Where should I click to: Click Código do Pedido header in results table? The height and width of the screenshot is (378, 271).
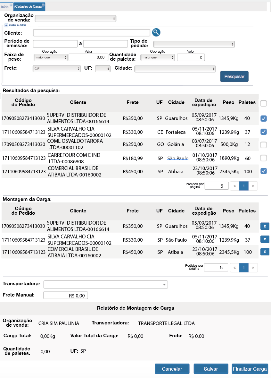click(x=23, y=102)
